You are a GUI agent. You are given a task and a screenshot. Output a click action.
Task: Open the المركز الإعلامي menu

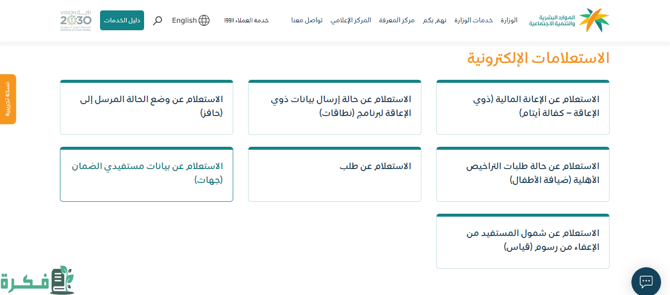pyautogui.click(x=351, y=20)
